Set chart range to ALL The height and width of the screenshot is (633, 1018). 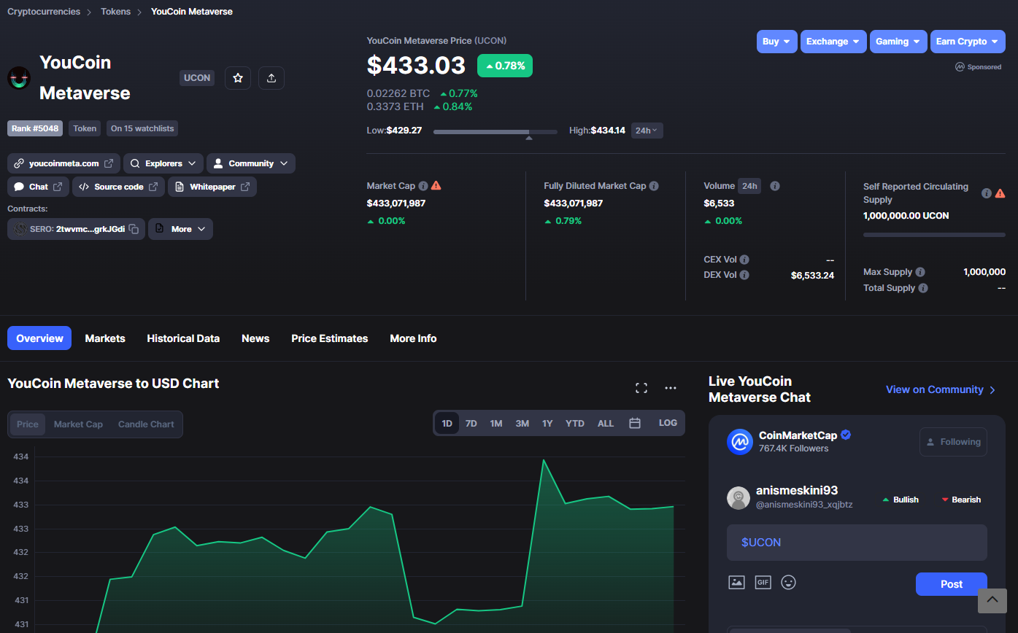[x=606, y=424]
